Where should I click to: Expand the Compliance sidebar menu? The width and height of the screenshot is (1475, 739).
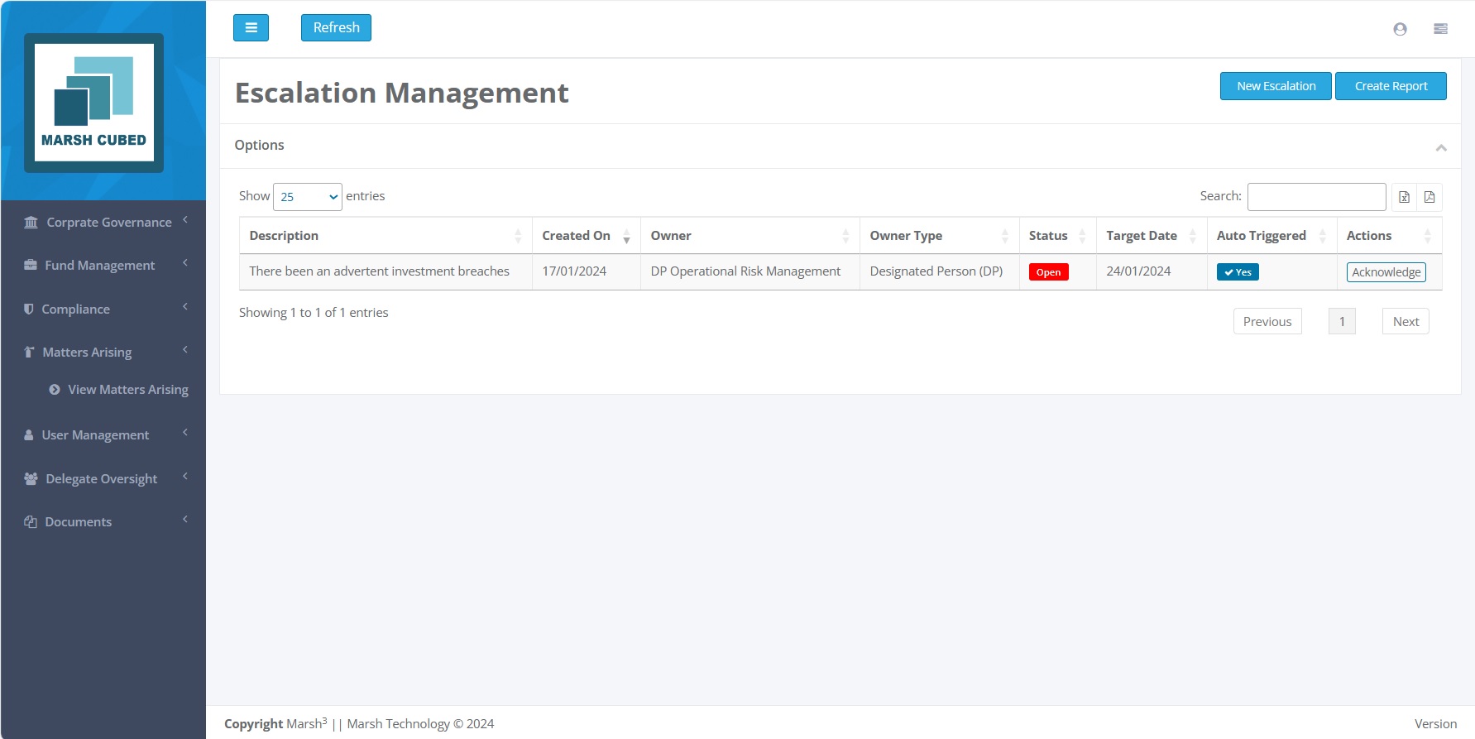point(76,310)
